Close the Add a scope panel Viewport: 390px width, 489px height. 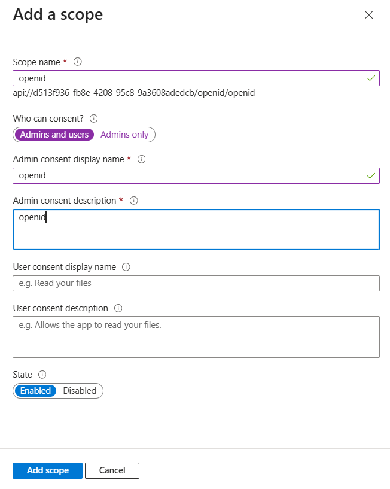click(369, 14)
